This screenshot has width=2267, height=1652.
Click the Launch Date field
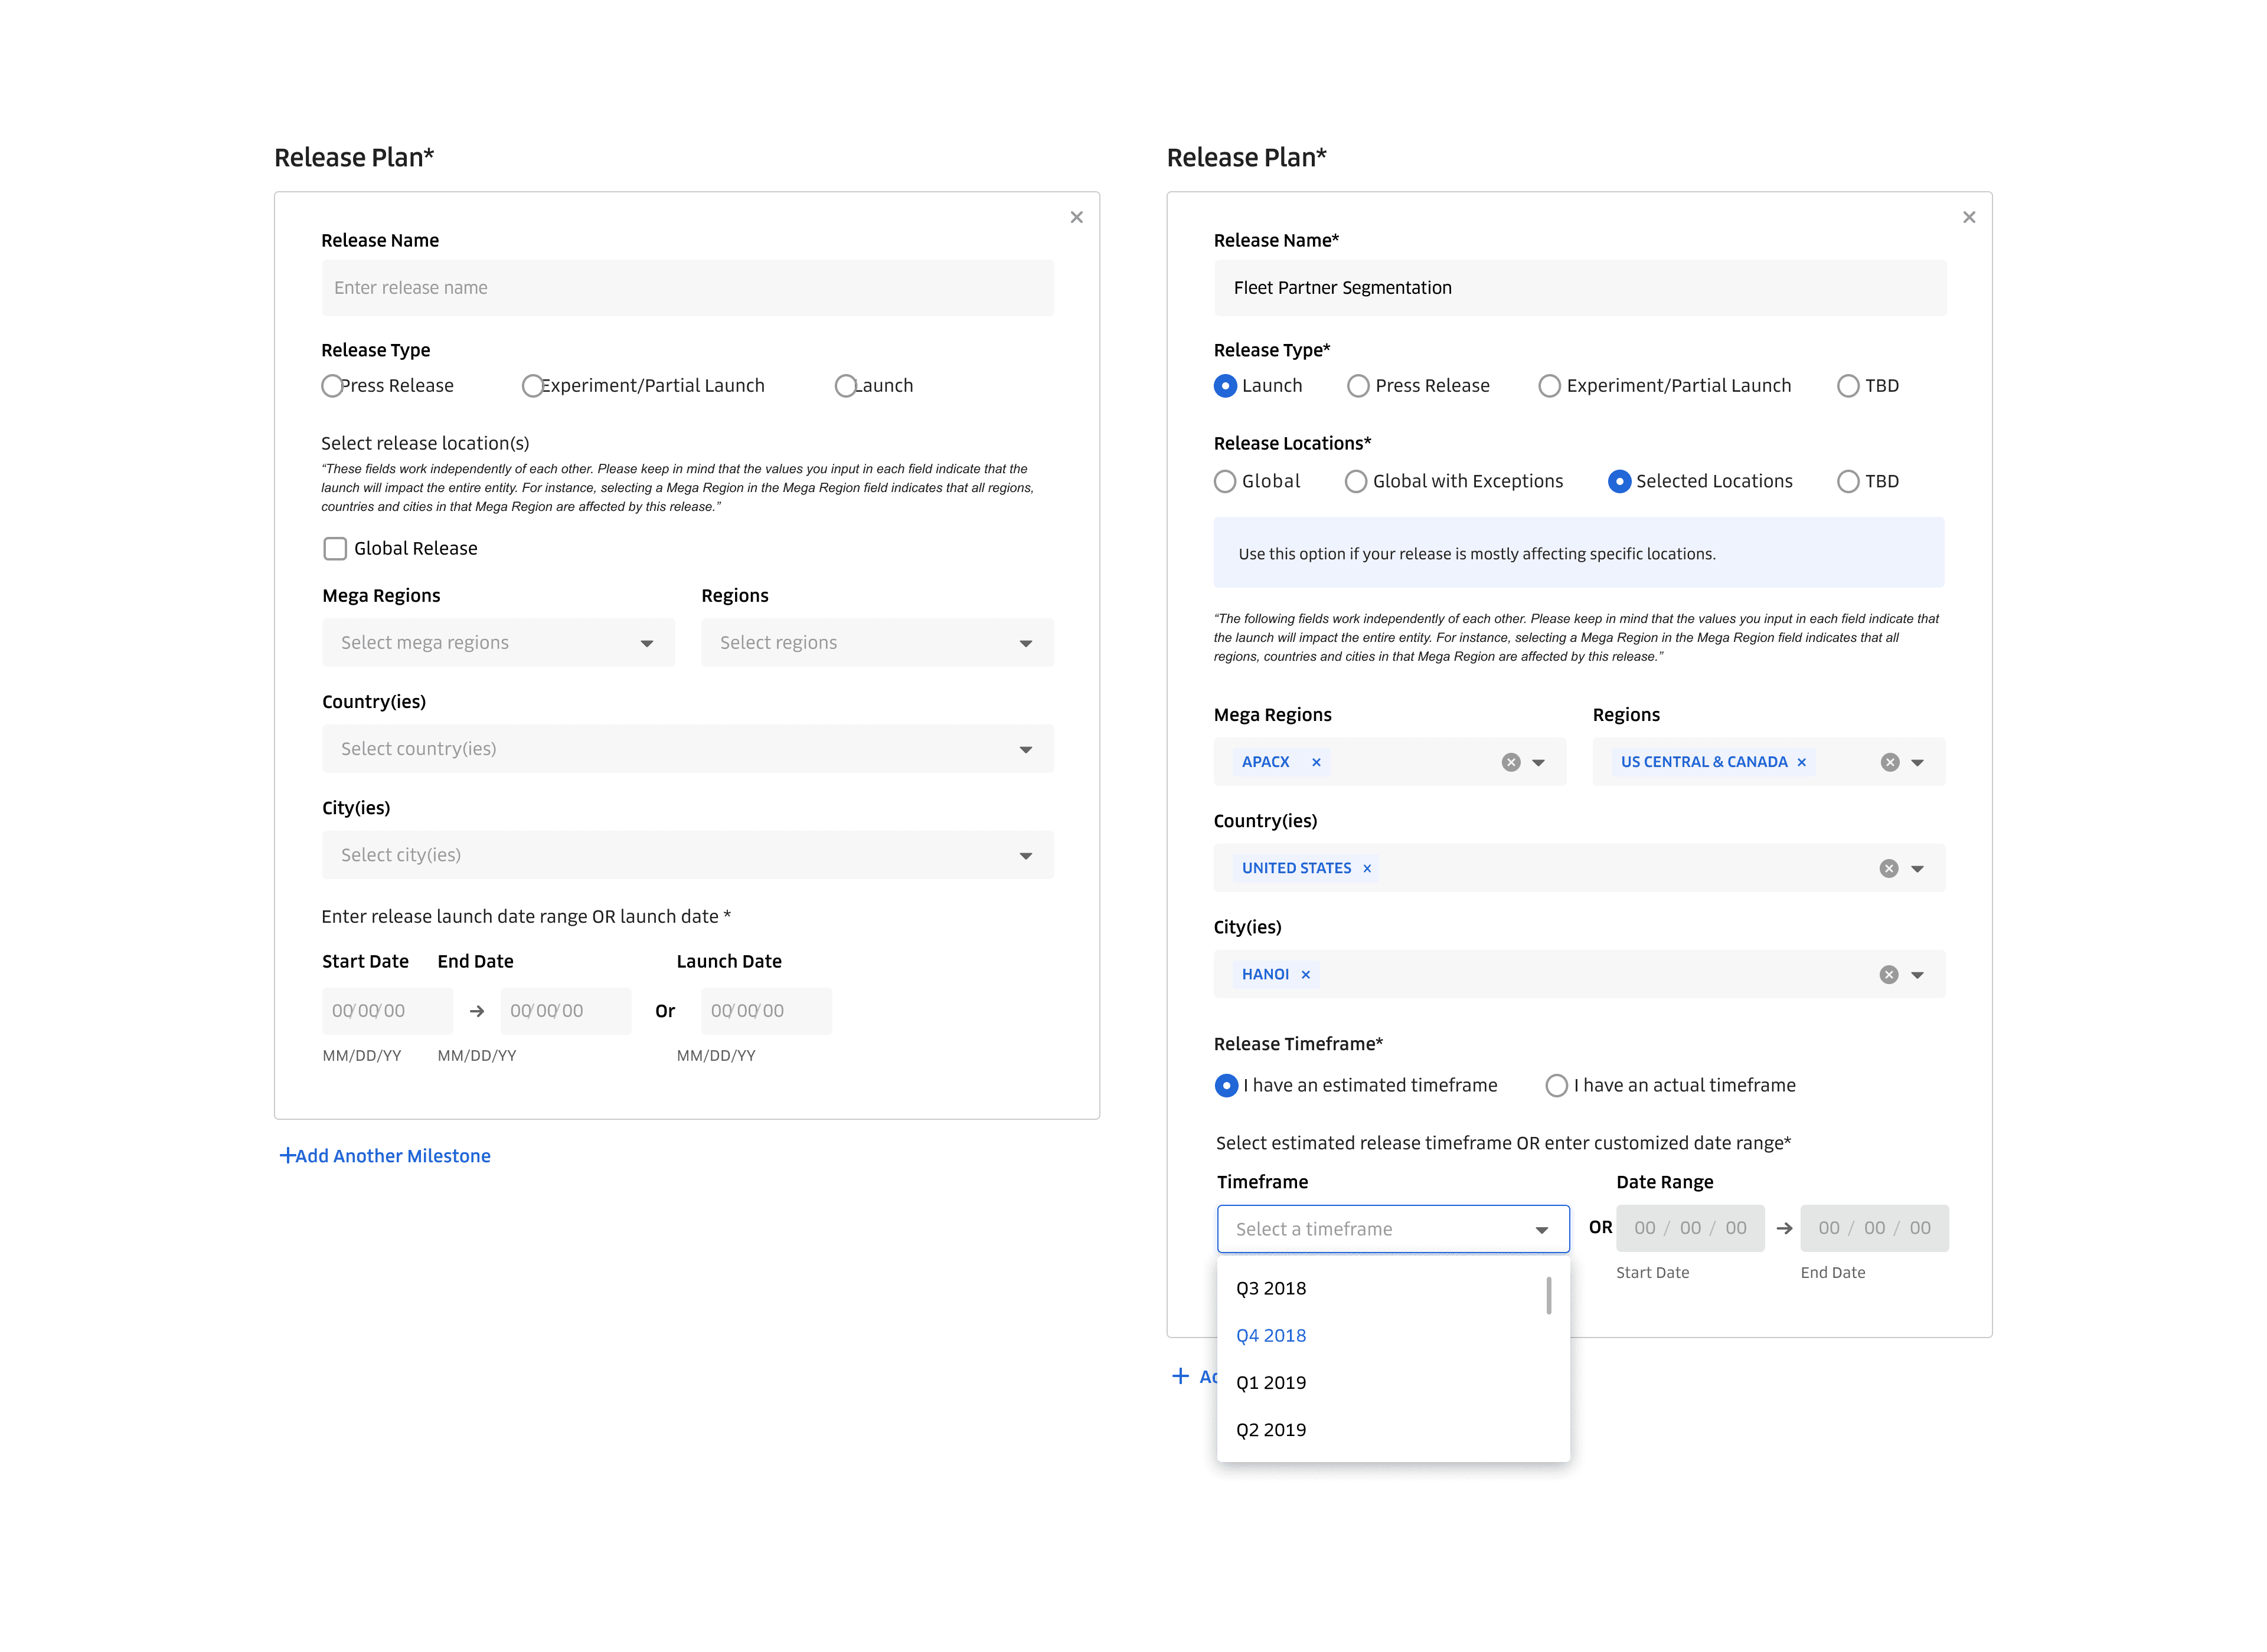click(766, 1011)
